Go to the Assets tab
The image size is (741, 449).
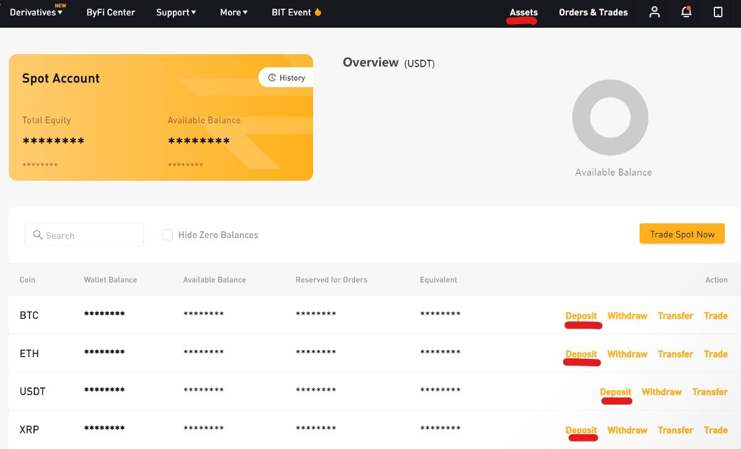point(524,12)
